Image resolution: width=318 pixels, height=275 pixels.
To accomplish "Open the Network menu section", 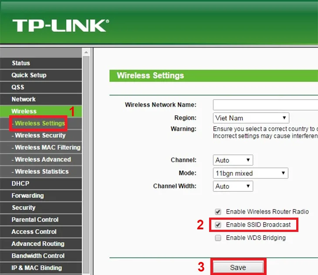I will tap(41, 99).
